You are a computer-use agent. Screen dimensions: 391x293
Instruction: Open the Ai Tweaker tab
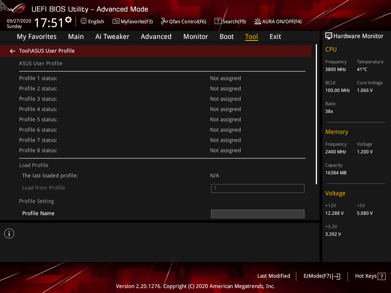pos(112,37)
